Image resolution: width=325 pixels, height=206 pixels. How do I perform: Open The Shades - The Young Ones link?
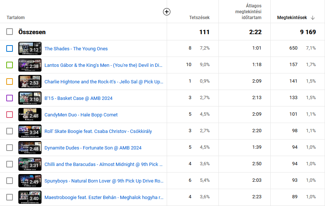pos(76,48)
